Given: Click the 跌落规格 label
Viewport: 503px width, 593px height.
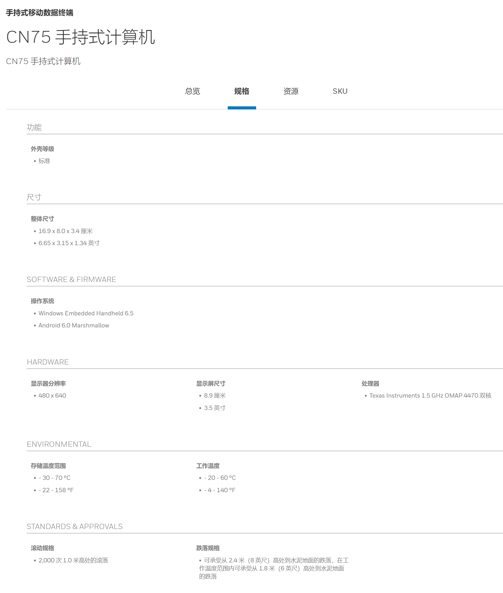Looking at the screenshot, I should tap(208, 548).
